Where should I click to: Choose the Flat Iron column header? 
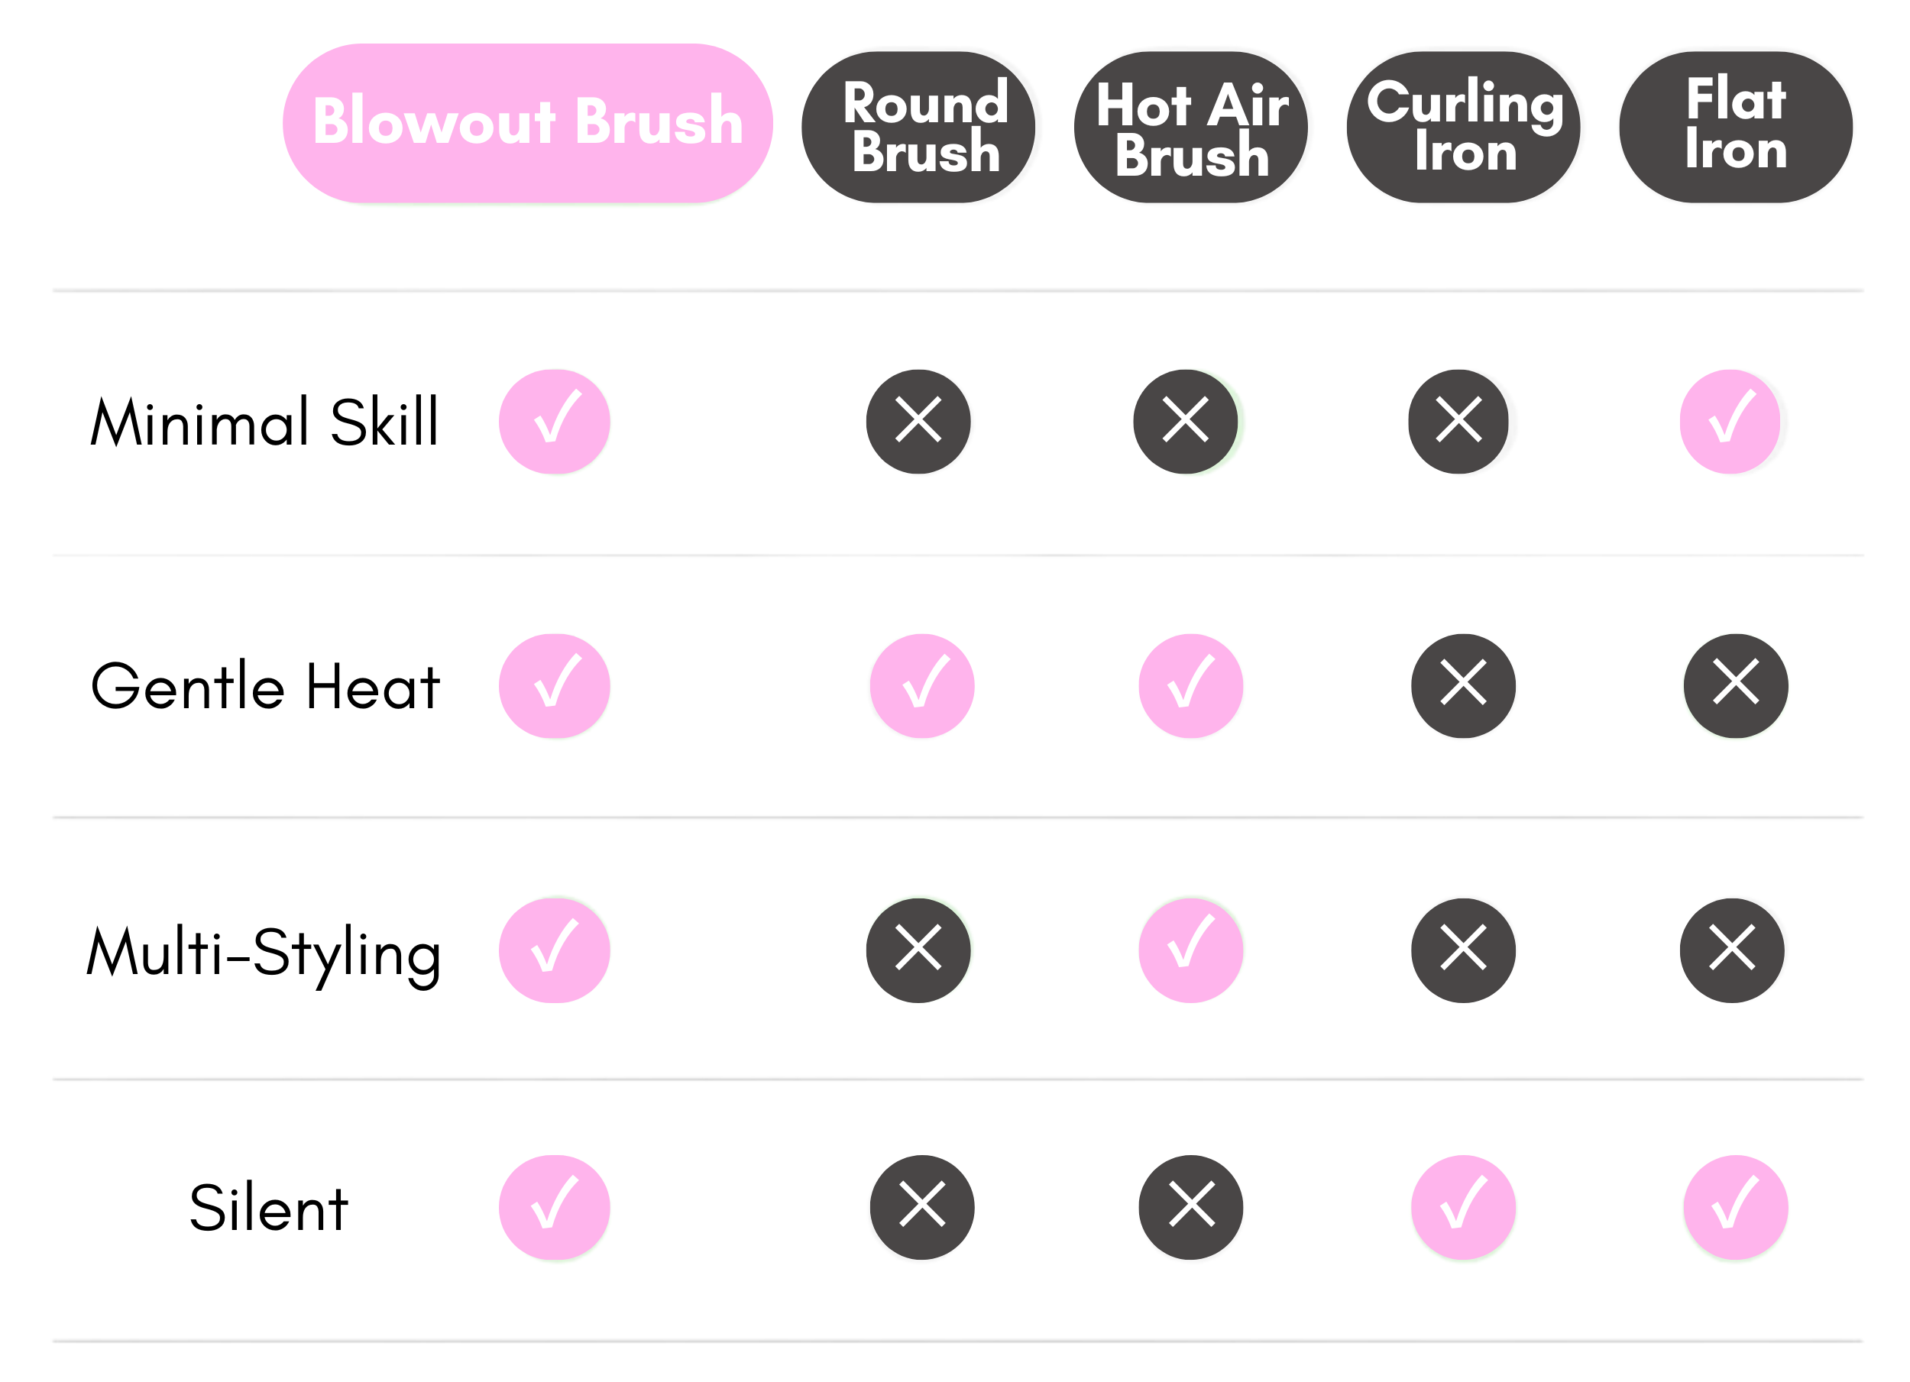[1735, 127]
